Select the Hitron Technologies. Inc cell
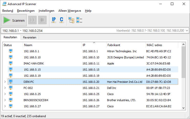Viewport: 190px width, 119px height. pyautogui.click(x=122, y=51)
